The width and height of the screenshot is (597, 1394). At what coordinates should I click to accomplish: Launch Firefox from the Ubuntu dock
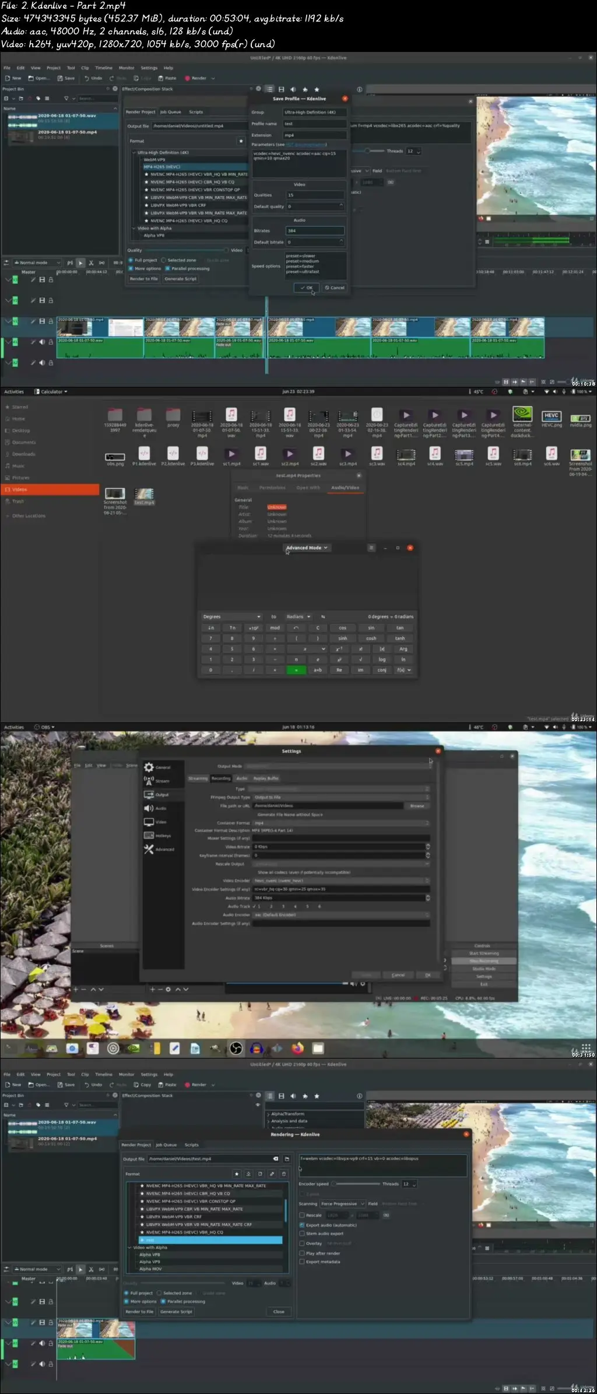pyautogui.click(x=297, y=1049)
